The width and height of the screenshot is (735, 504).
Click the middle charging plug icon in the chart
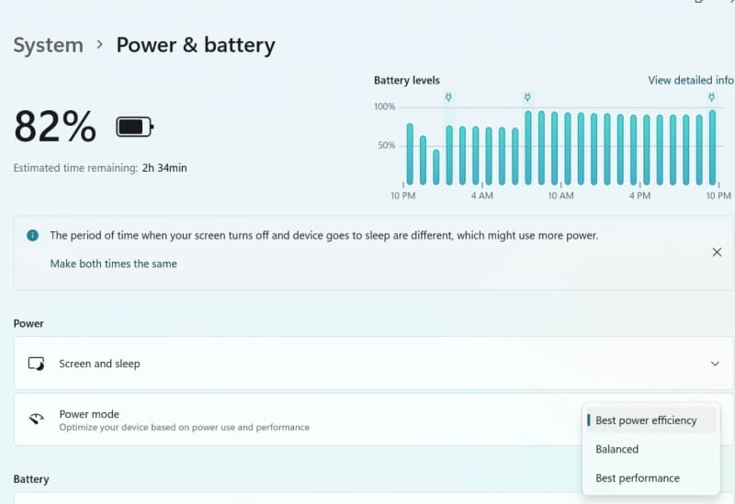pyautogui.click(x=527, y=97)
